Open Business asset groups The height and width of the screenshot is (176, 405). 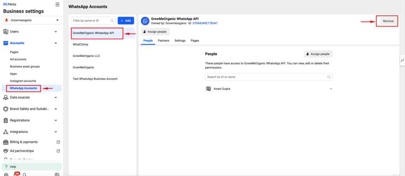tap(25, 66)
